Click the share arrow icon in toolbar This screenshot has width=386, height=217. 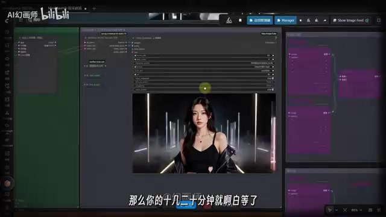324,20
